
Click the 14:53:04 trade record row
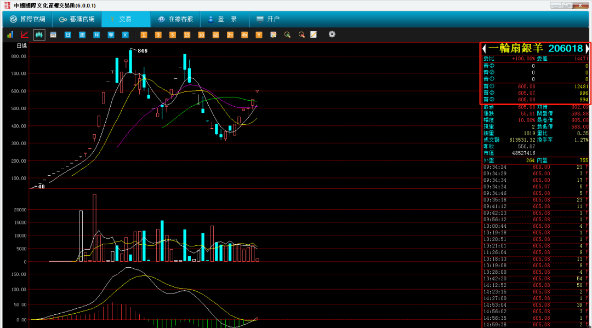[x=536, y=305]
